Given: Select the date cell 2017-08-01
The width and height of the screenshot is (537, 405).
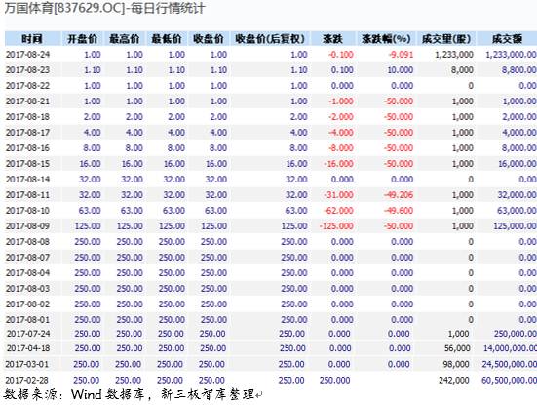Looking at the screenshot, I should [x=27, y=320].
